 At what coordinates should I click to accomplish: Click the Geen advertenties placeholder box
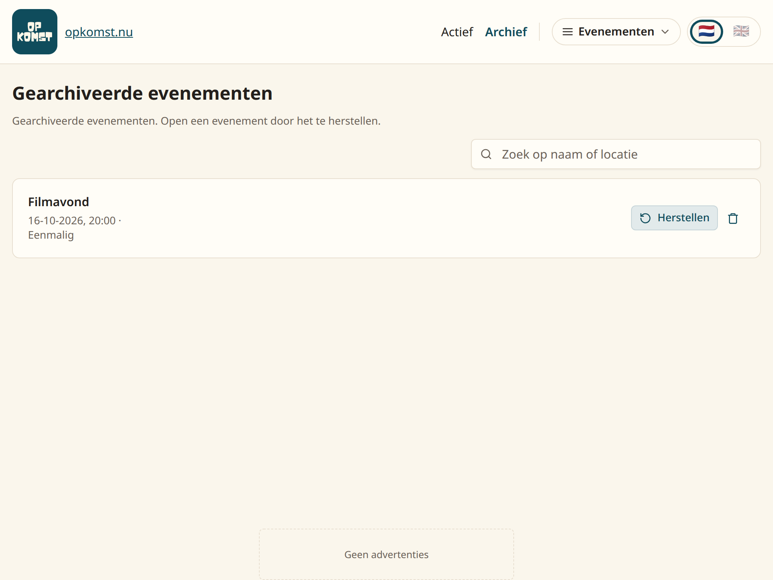point(386,554)
